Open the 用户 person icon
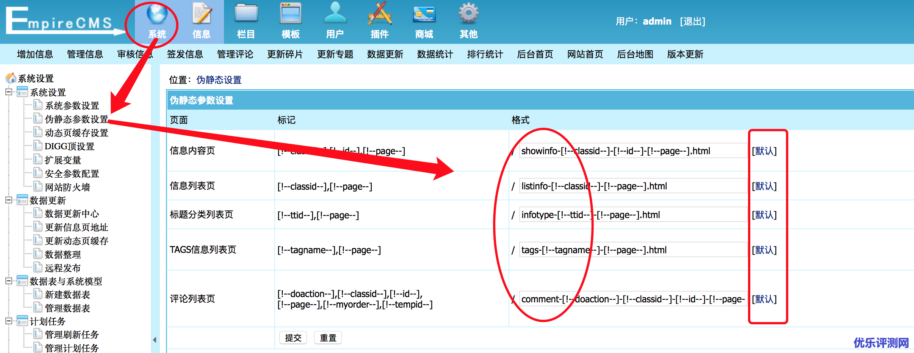The image size is (914, 353). 335,12
